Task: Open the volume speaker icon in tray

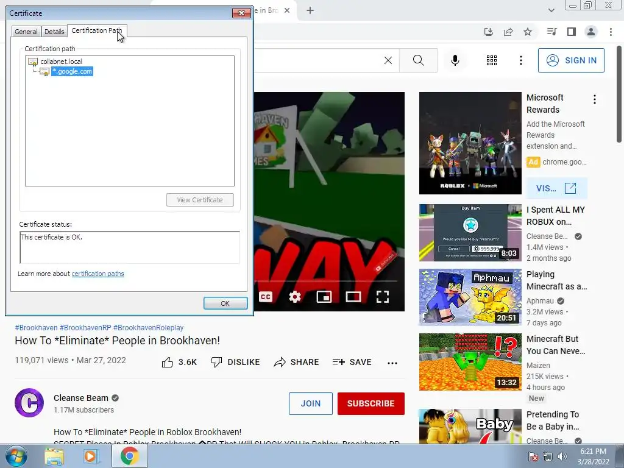Action: click(x=562, y=457)
